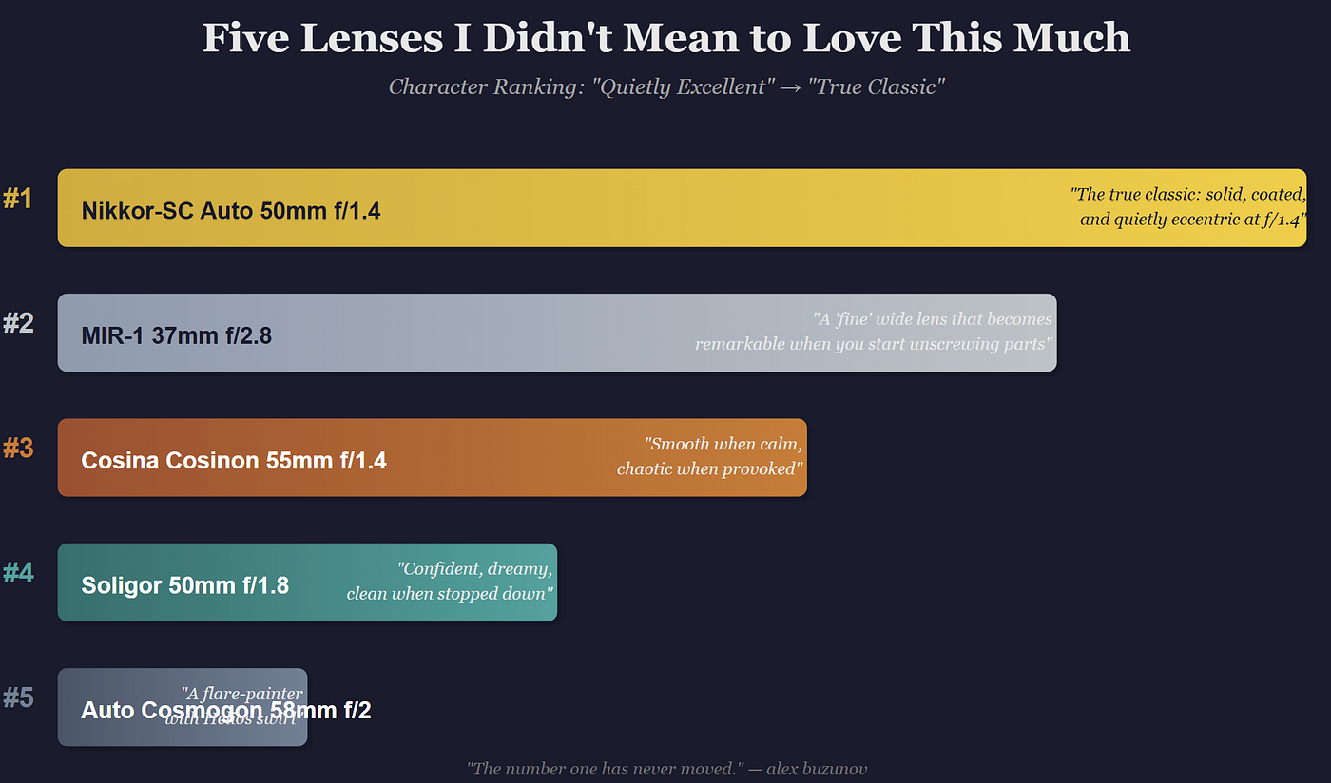Click the "fine wide lens" quote text
Viewport: 1331px width, 783px height.
click(874, 331)
